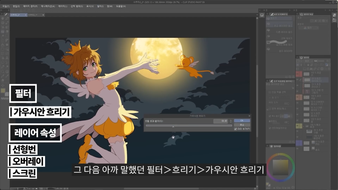Open the 레이어(L) menu
Image resolution: width=338 pixels, height=190 pixels.
(x=63, y=6)
